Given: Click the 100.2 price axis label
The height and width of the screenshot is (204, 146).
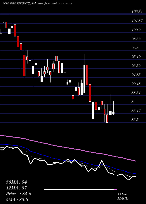Looking at the screenshot, I should click(x=136, y=30).
